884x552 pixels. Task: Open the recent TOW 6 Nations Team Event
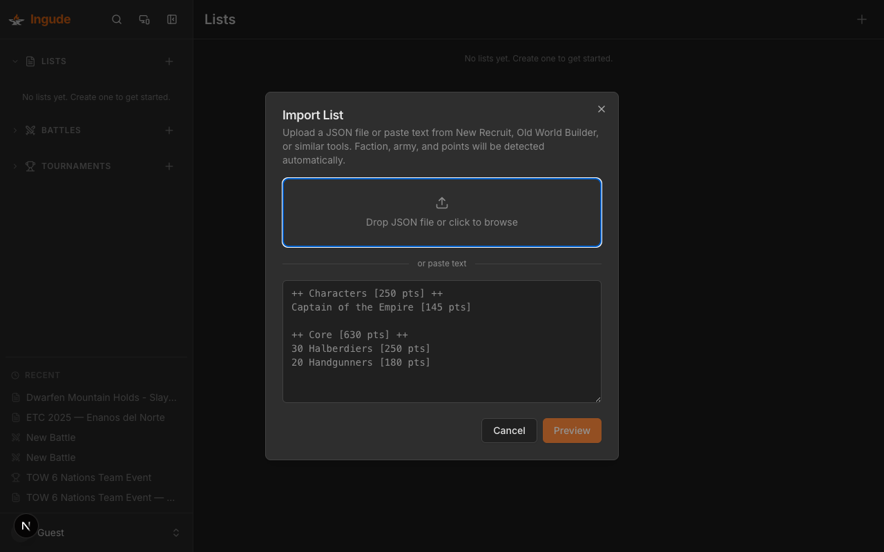pyautogui.click(x=88, y=477)
